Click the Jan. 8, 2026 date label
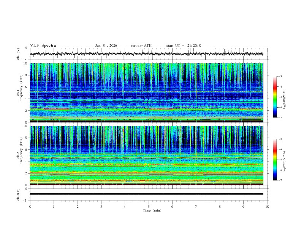Screen dimensions: 301x232 [106, 45]
